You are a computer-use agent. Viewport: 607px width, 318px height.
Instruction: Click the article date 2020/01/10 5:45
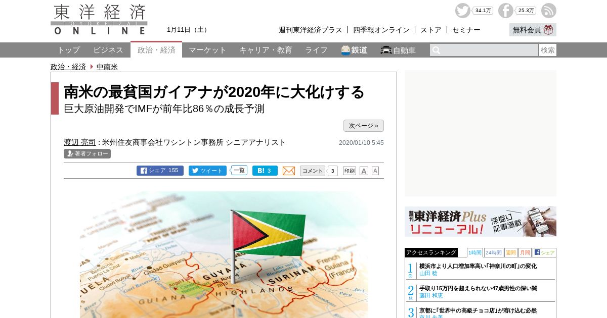pyautogui.click(x=361, y=143)
